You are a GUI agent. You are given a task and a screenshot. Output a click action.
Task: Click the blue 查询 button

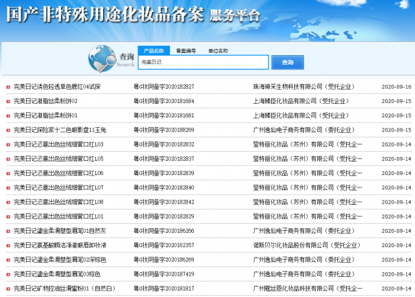point(287,62)
